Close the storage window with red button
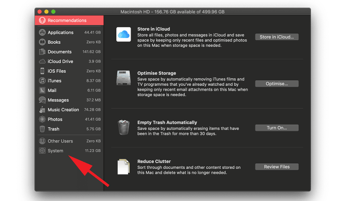358x201 pixels. click(x=39, y=12)
